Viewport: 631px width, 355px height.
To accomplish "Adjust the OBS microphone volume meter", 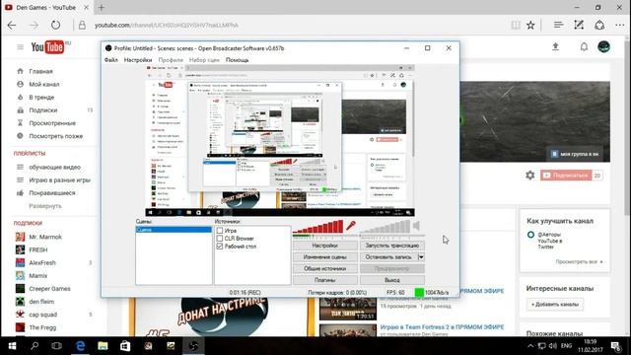I will click(x=317, y=227).
